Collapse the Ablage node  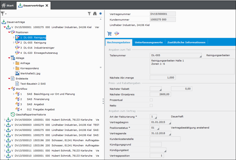(9, 58)
